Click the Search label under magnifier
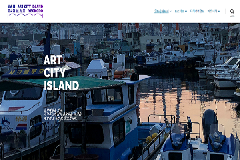240x160 pixels. point(232,16)
